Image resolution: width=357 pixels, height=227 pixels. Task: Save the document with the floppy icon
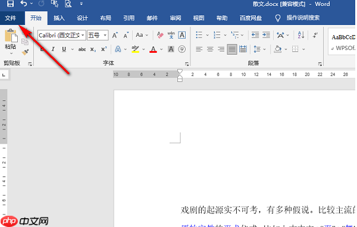pyautogui.click(x=10, y=4)
